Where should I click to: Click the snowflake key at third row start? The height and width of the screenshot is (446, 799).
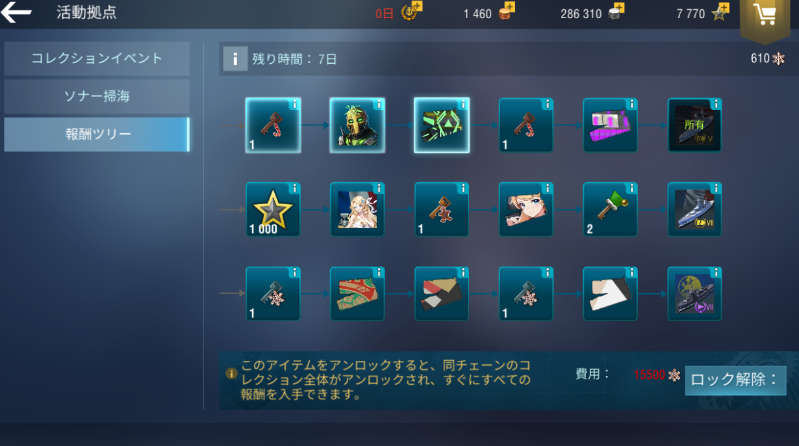tap(273, 294)
